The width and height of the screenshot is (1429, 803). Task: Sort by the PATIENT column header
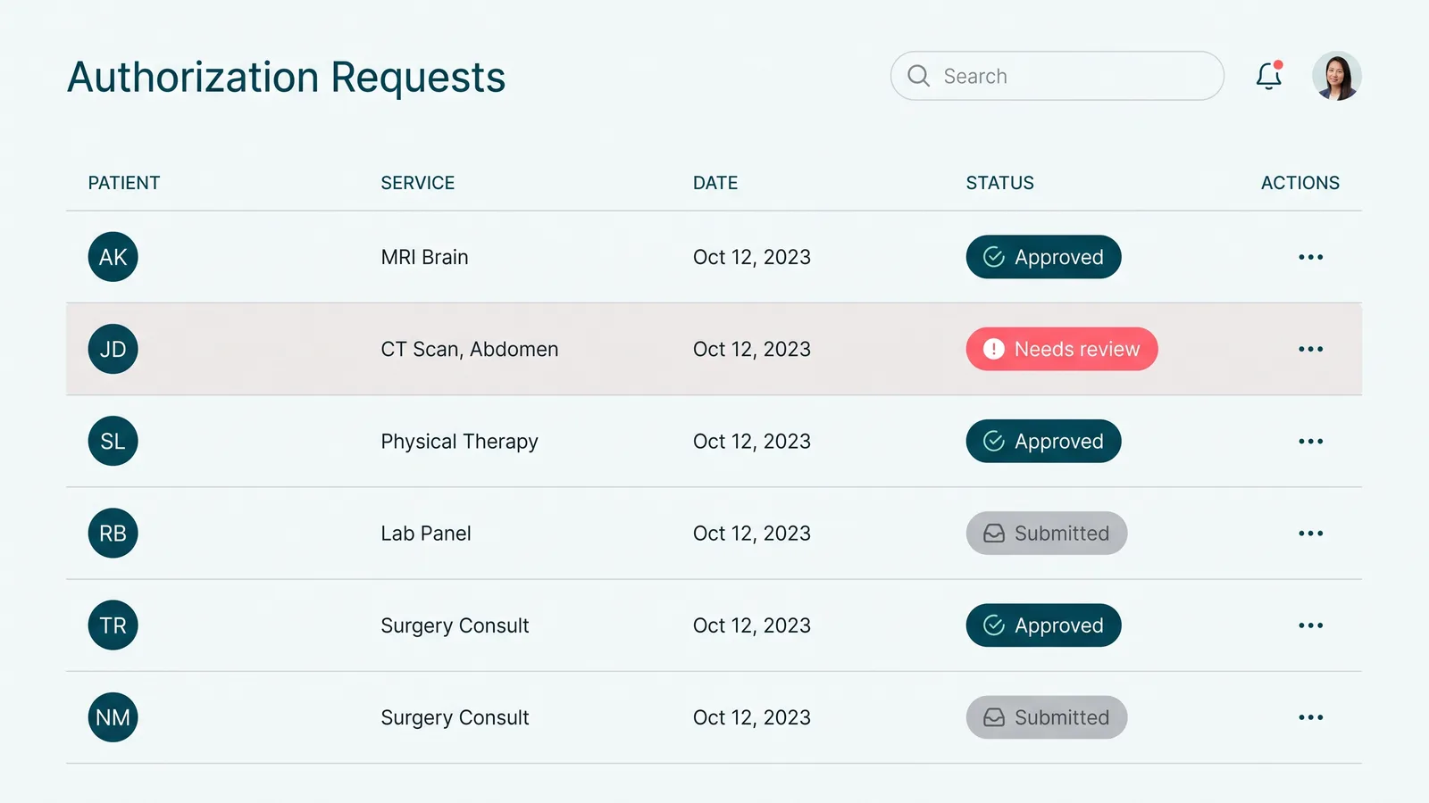tap(124, 183)
